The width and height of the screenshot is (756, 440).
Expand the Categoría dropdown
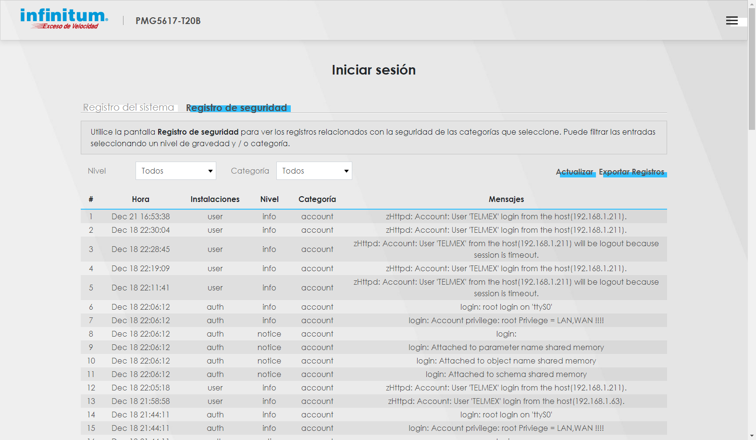[x=314, y=171]
